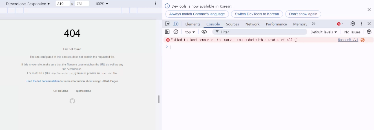Screen dimensions: 374x130
Task: Activate the inspect element picker icon
Action: 167,24
